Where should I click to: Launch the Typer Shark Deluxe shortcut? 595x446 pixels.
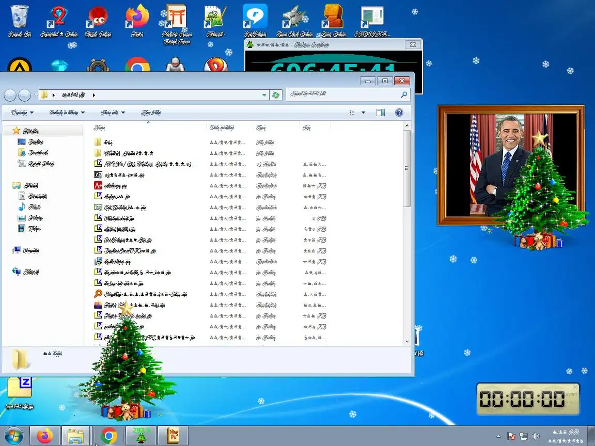tap(294, 21)
